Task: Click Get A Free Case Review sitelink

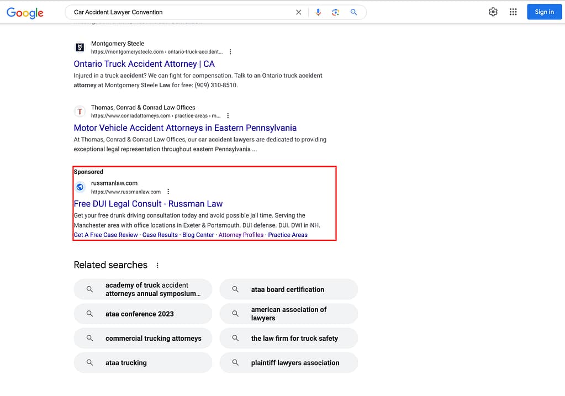Action: pos(105,235)
